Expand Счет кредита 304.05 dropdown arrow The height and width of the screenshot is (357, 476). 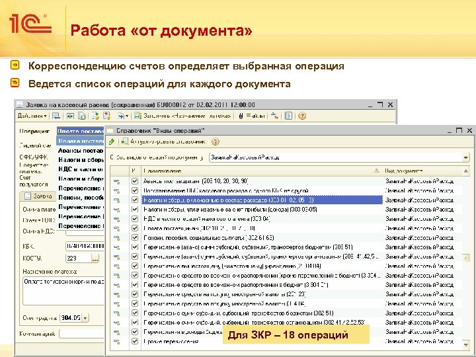[x=85, y=318]
